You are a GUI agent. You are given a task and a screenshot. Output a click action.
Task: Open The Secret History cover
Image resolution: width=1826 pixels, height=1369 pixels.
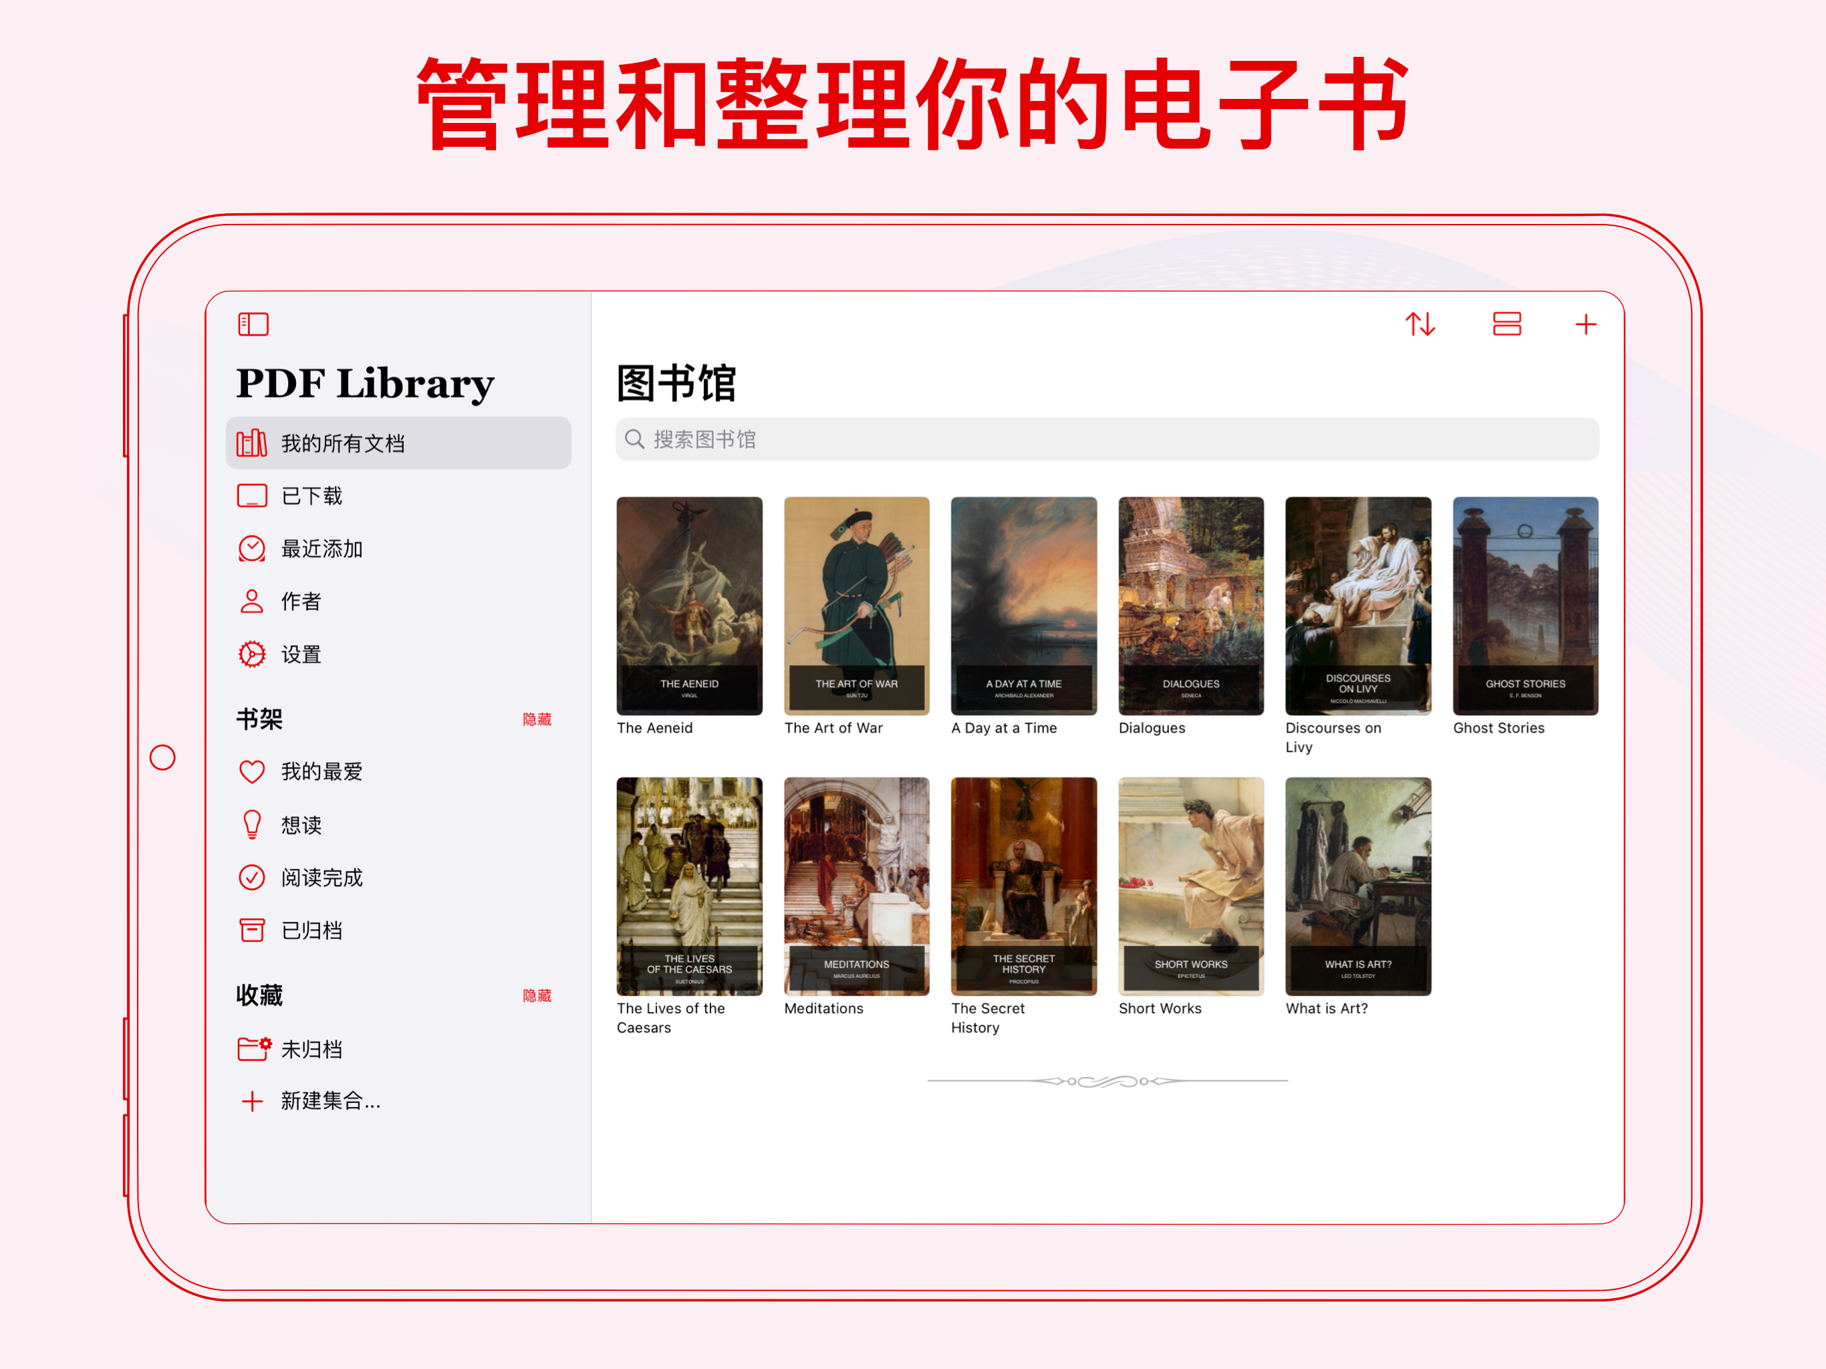pos(1024,886)
